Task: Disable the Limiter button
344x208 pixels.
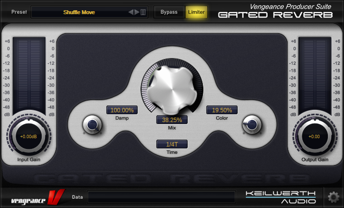Action: tap(197, 12)
